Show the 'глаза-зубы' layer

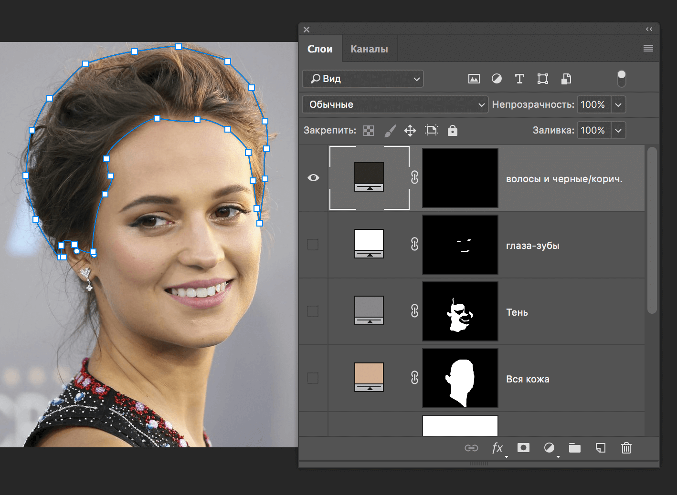[313, 244]
